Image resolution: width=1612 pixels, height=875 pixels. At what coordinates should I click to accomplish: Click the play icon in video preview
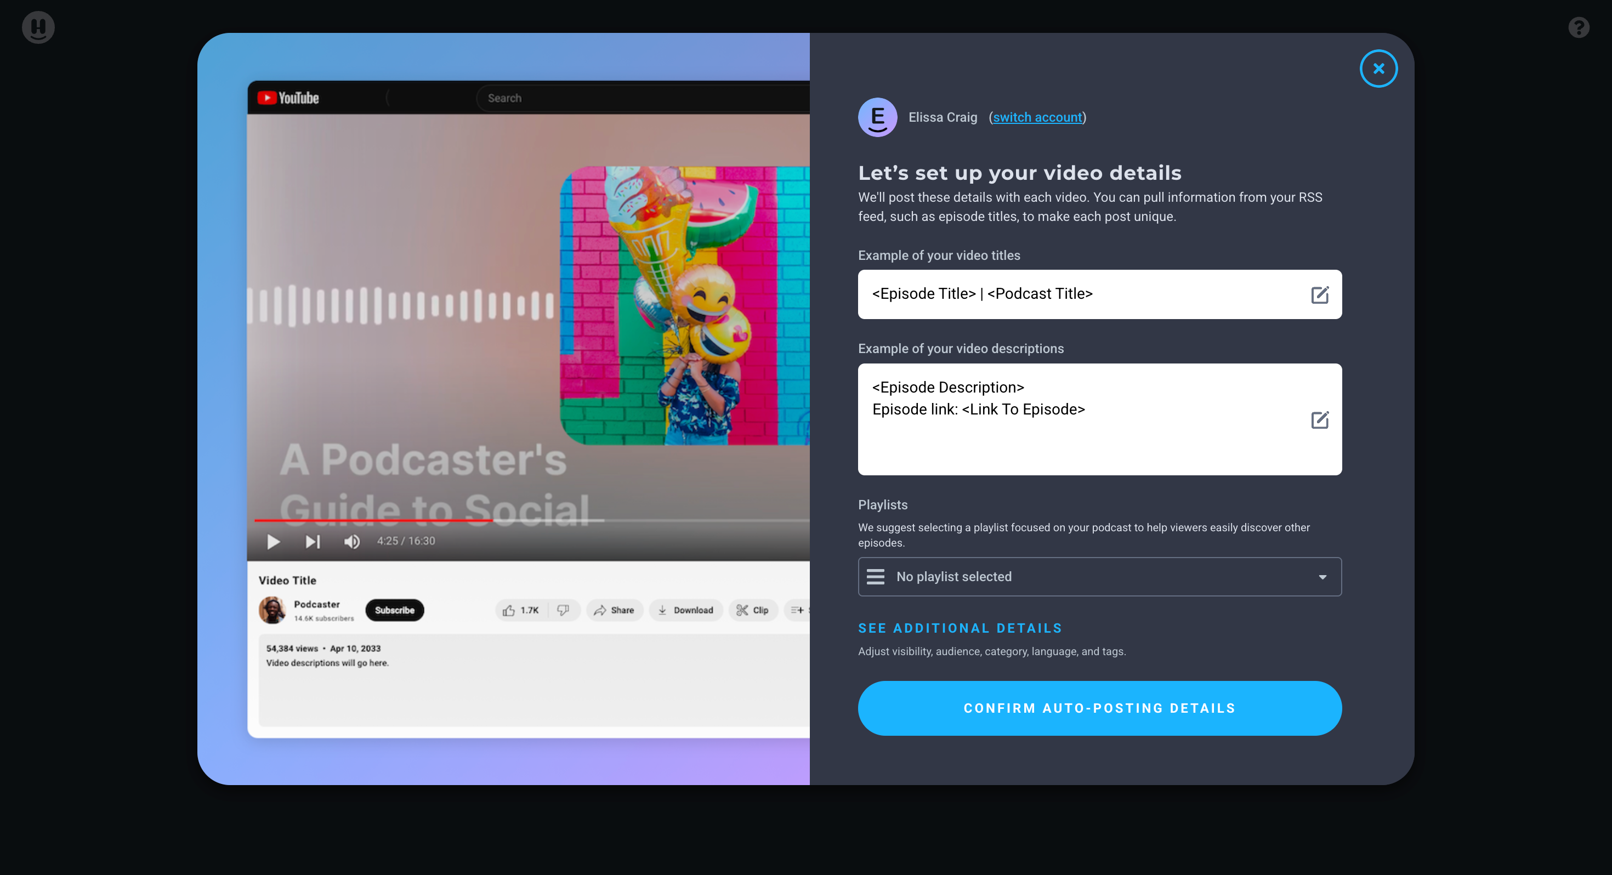(273, 542)
